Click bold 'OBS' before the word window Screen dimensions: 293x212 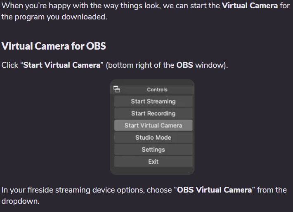[185, 66]
